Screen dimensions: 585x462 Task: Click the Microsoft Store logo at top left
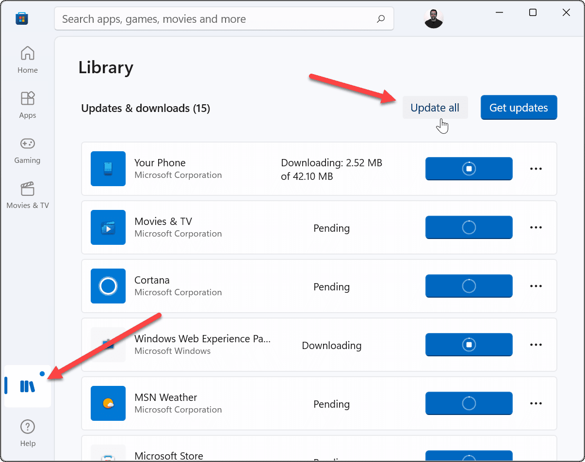click(x=22, y=18)
